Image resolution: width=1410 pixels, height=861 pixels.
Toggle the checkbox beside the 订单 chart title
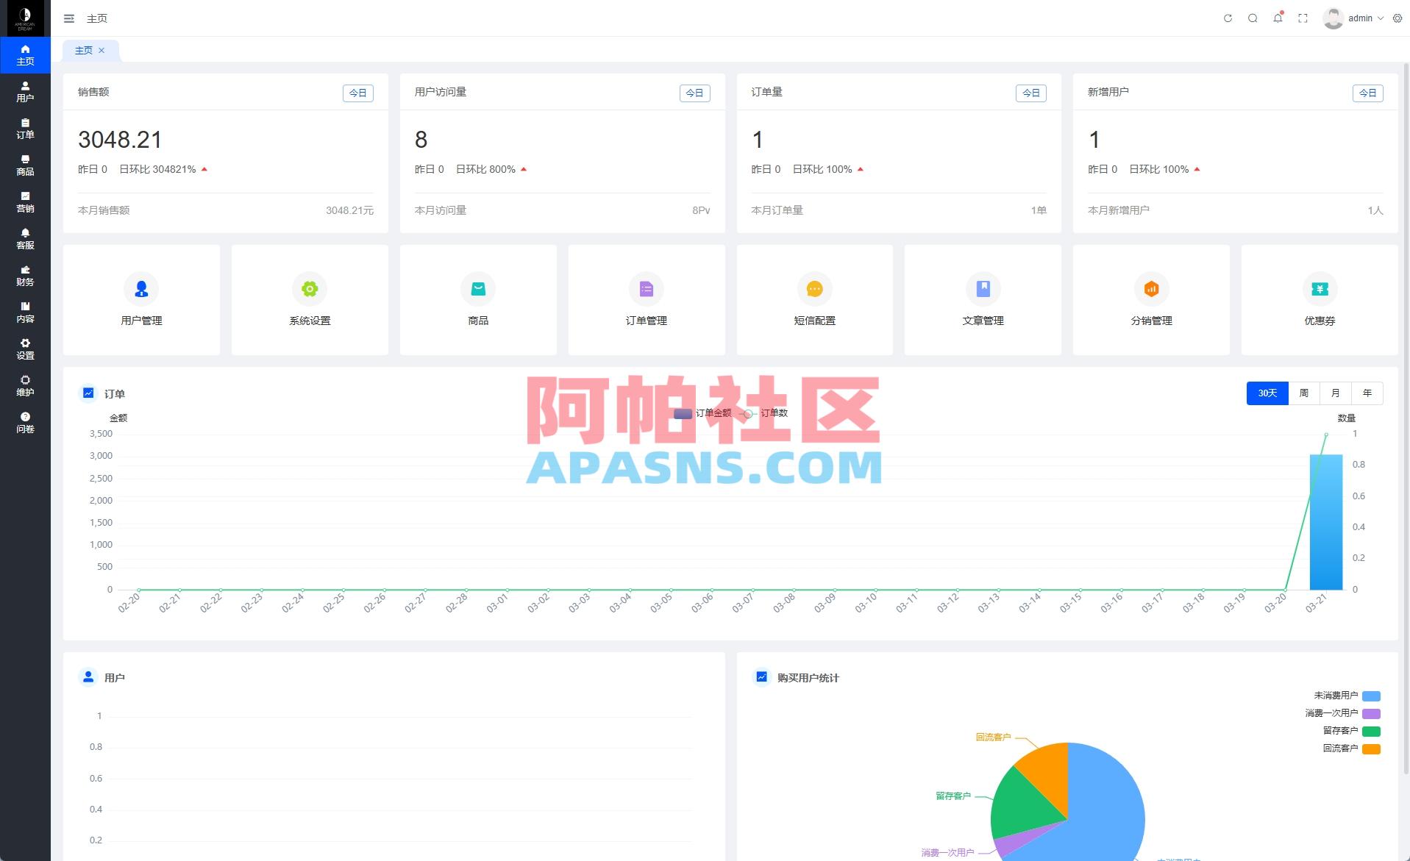tap(88, 393)
